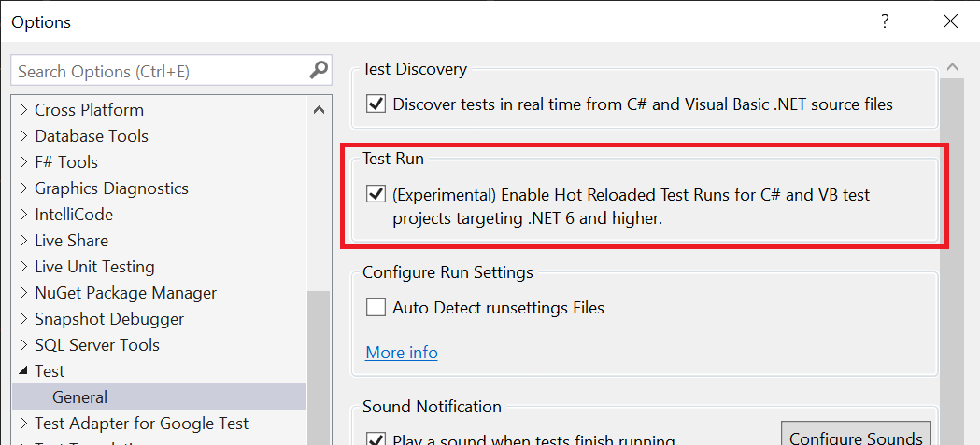Collapse the Test tree node
The width and height of the screenshot is (980, 445).
pyautogui.click(x=23, y=371)
